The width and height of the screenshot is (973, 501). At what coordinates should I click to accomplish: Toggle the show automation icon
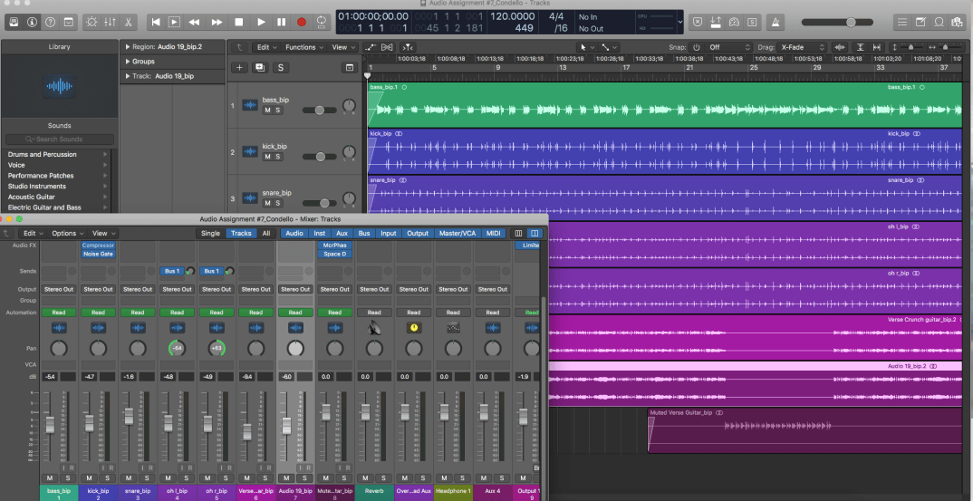(x=371, y=47)
